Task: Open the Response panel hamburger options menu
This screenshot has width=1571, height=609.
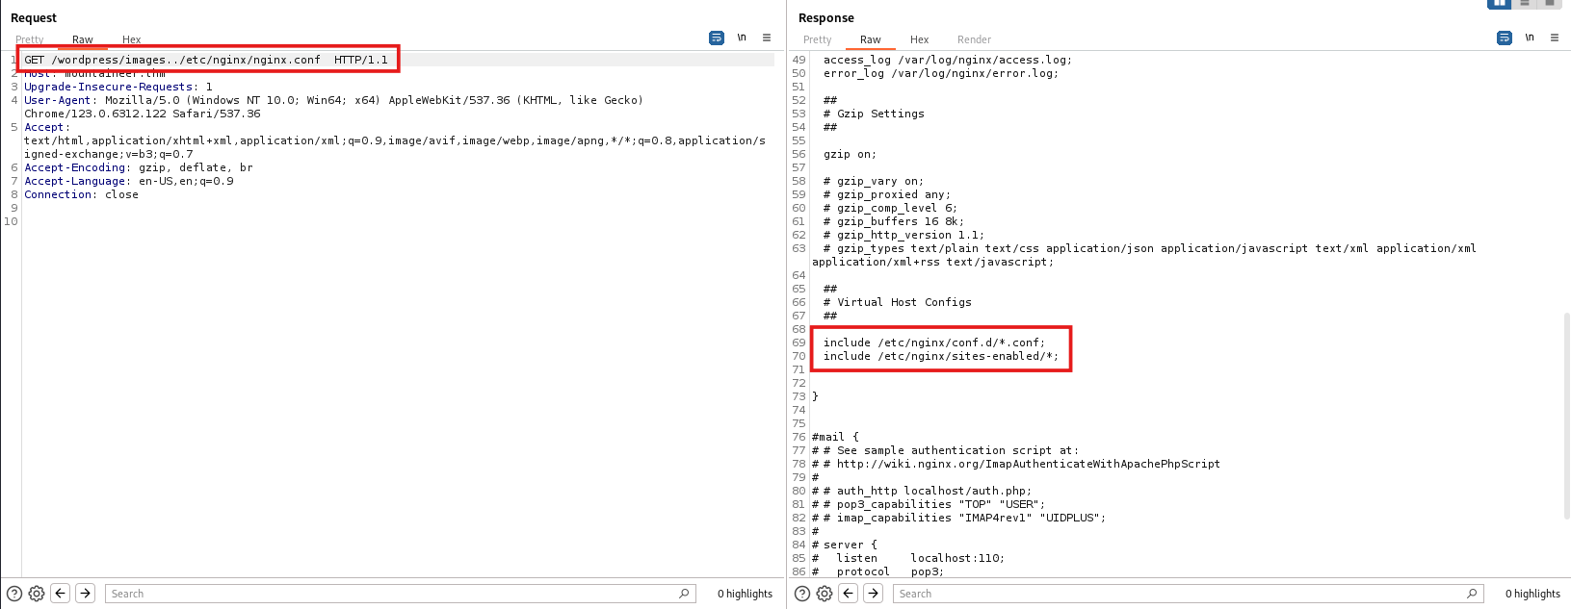Action: pyautogui.click(x=1555, y=38)
